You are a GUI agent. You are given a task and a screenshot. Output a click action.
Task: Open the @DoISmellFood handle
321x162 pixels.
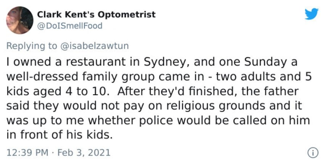(70, 26)
